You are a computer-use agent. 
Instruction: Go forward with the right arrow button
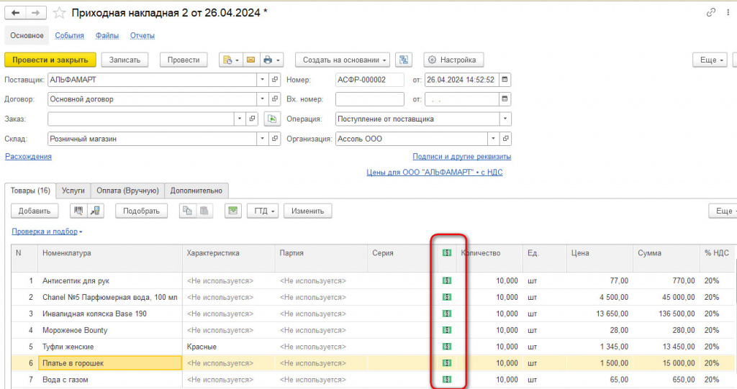tap(36, 13)
